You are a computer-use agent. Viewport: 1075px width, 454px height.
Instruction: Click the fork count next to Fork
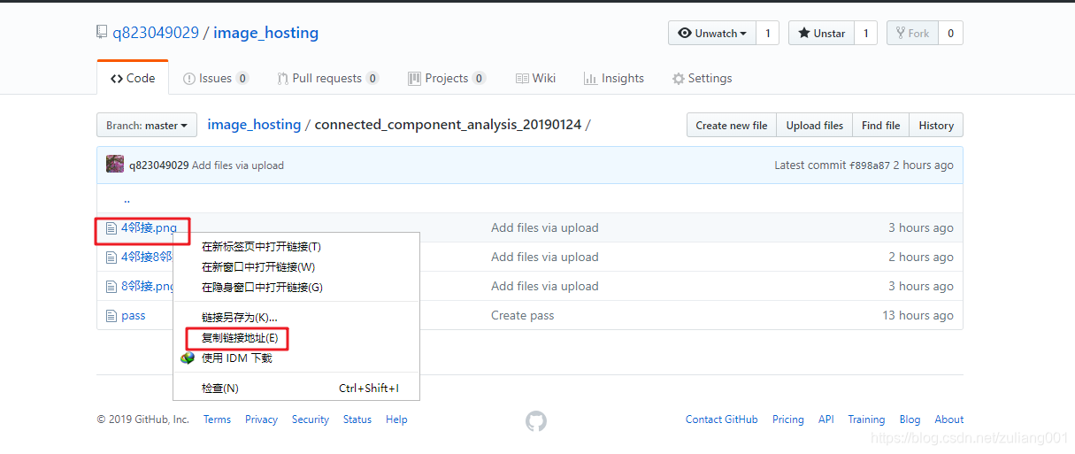point(950,33)
